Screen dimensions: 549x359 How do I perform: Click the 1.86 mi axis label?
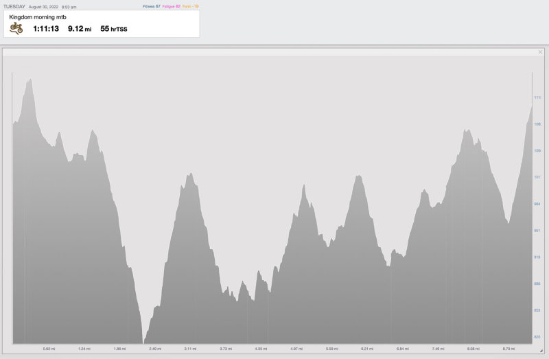[x=119, y=349]
